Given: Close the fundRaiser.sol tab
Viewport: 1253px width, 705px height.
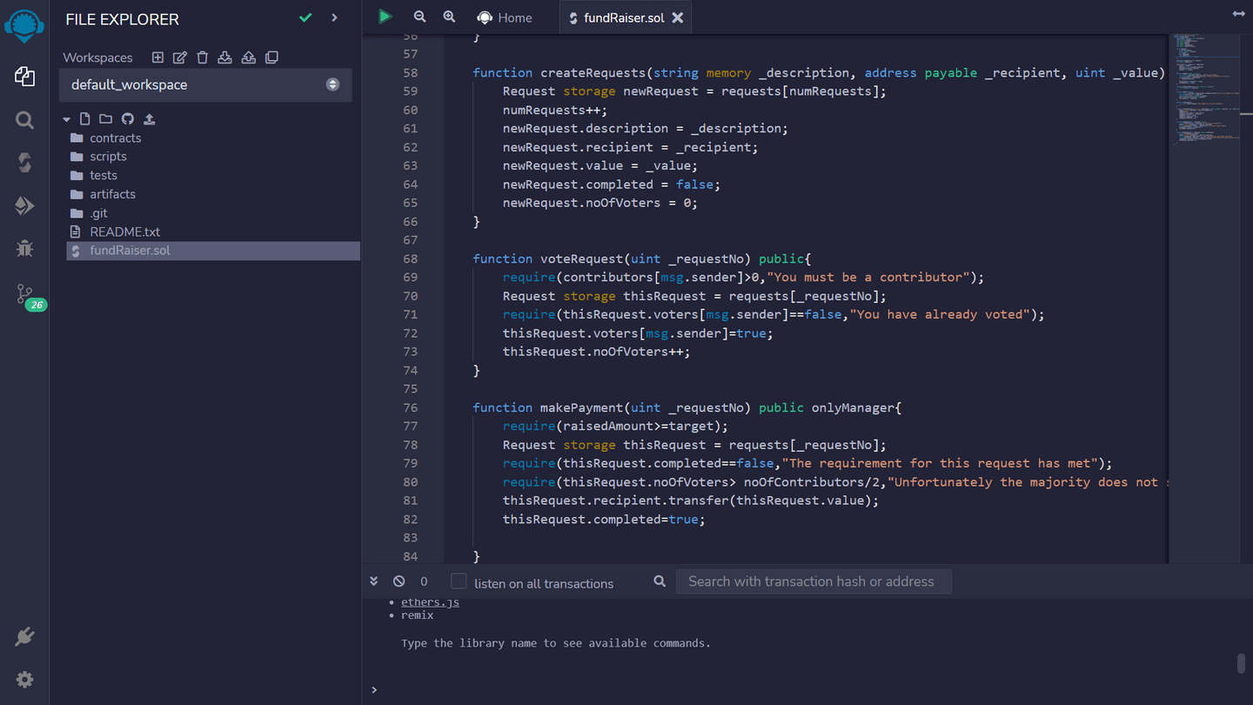Looking at the screenshot, I should (678, 17).
